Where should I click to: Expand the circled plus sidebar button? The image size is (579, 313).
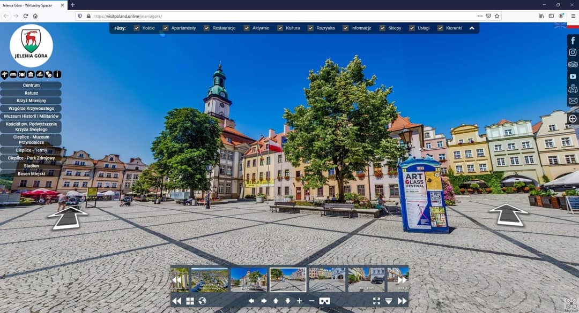[x=573, y=118]
